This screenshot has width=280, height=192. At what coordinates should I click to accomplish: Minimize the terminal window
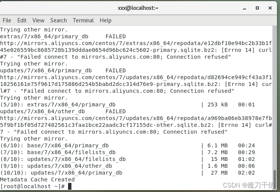coord(244,8)
